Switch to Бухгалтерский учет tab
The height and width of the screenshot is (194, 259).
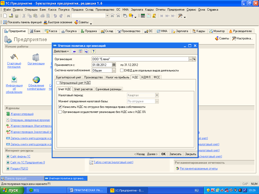pos(69,77)
